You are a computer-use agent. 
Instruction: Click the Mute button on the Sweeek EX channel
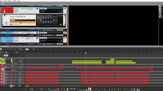pyautogui.click(x=15, y=33)
